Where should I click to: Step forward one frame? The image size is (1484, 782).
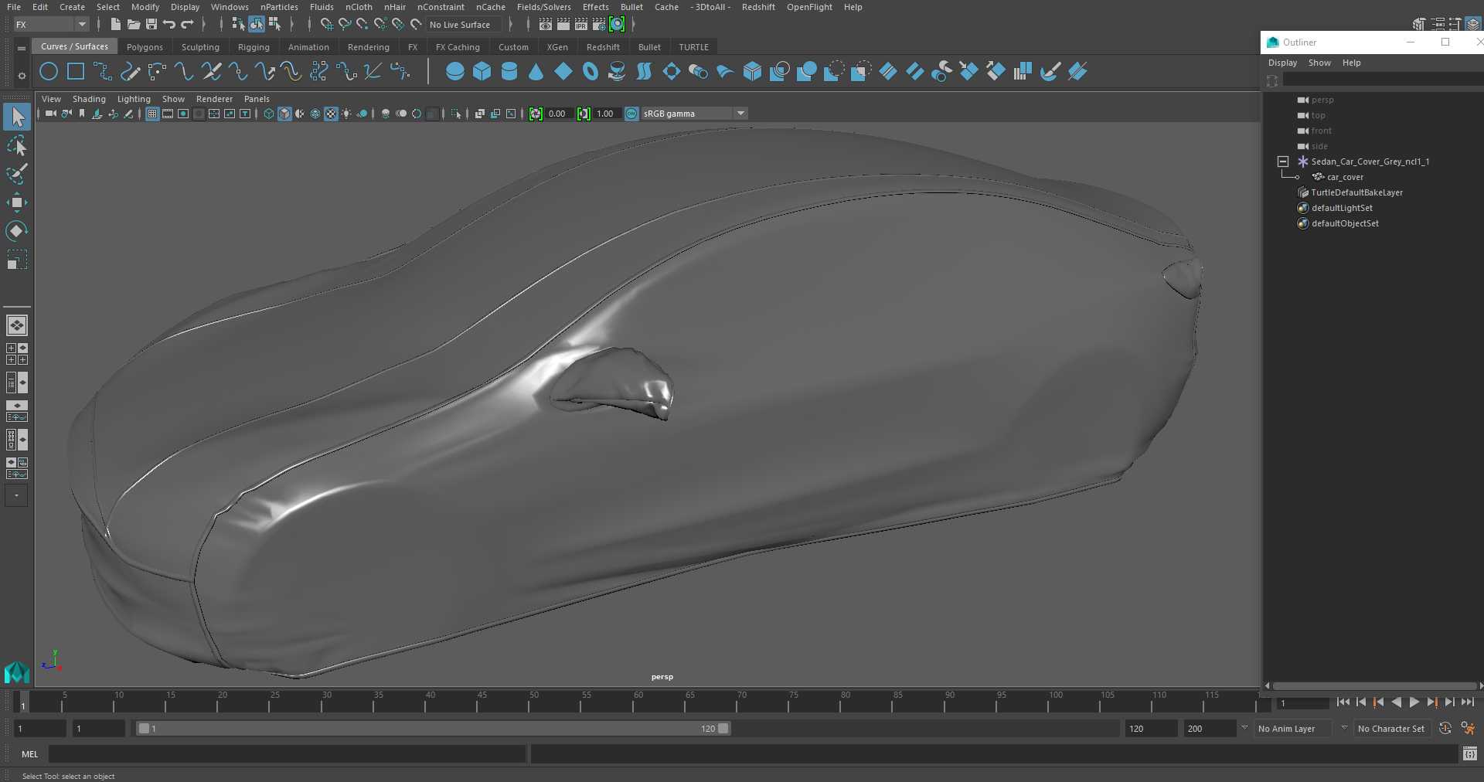(x=1449, y=702)
